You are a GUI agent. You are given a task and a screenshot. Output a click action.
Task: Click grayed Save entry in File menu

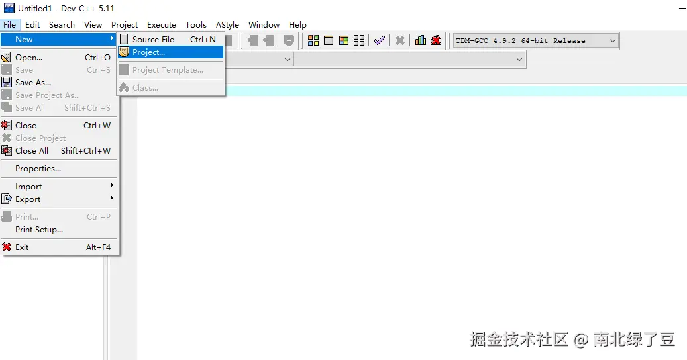point(59,70)
